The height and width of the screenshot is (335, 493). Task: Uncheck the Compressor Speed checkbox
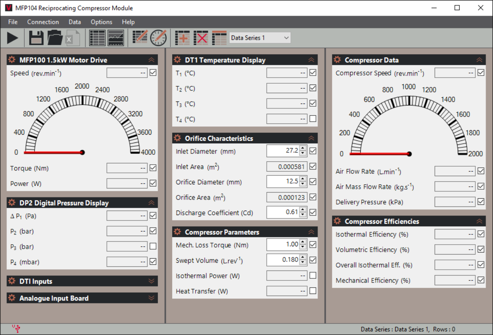481,73
